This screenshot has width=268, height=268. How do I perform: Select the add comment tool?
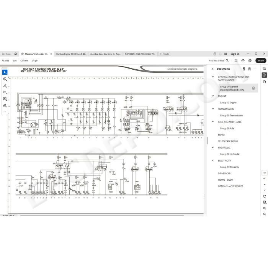(x=5, y=79)
